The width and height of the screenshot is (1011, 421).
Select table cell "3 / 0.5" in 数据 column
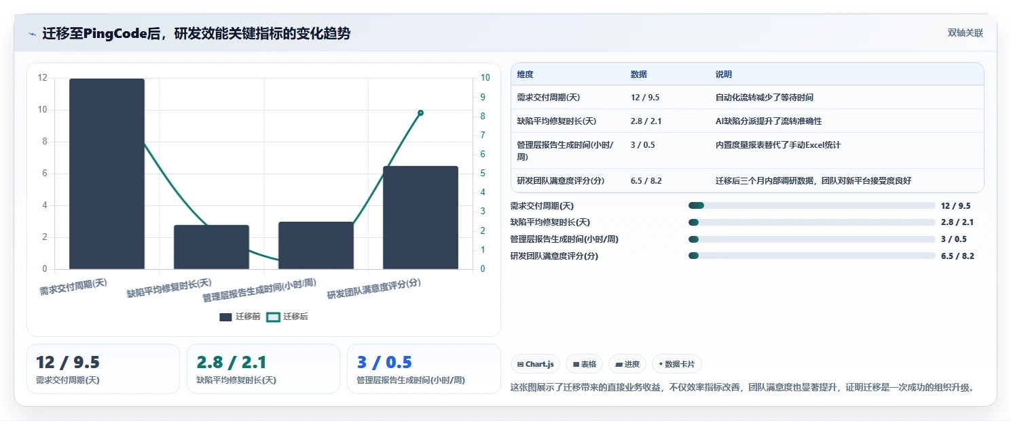point(643,145)
